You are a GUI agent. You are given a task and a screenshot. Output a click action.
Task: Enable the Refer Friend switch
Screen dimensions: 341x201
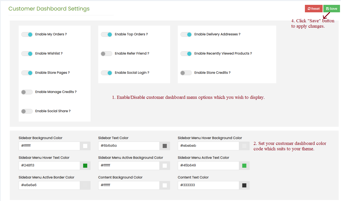[x=106, y=54]
